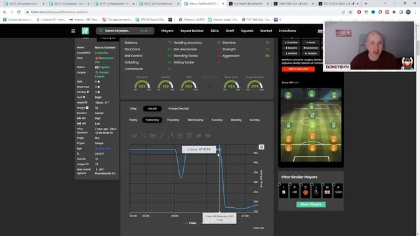Viewport: 420px width, 236px height.
Task: Select the Guardian chemistry style
Action: [291, 43]
